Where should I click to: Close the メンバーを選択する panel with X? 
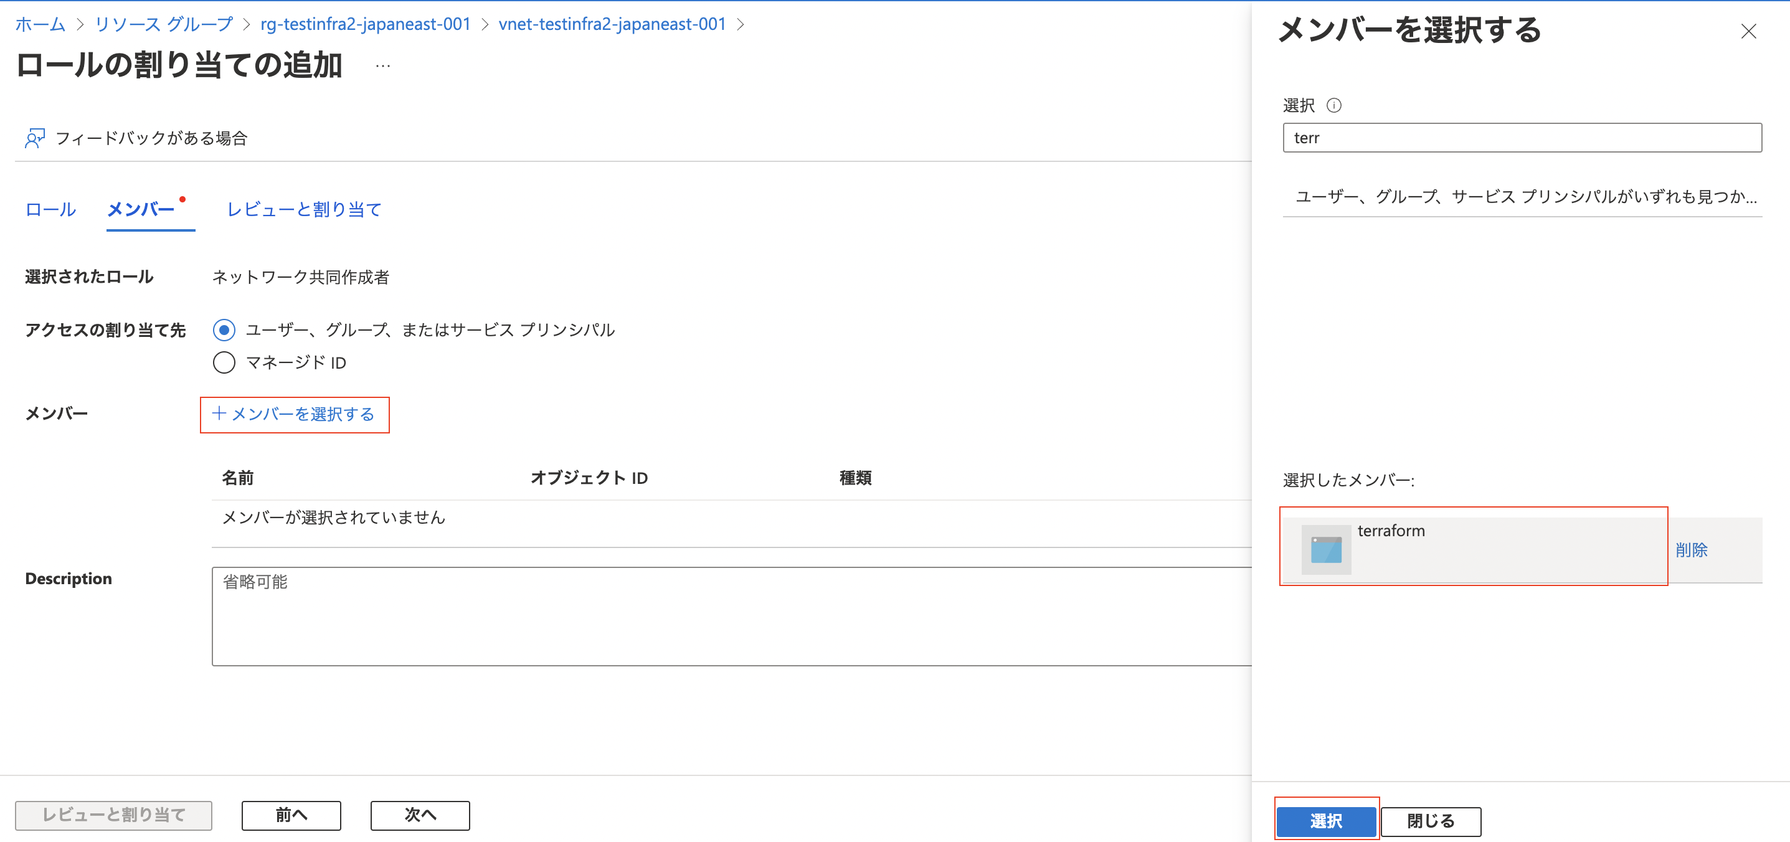1749,31
